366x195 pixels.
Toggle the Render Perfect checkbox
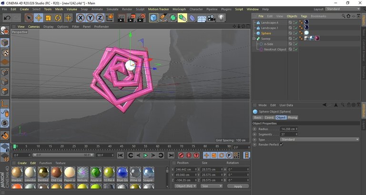pos(282,145)
